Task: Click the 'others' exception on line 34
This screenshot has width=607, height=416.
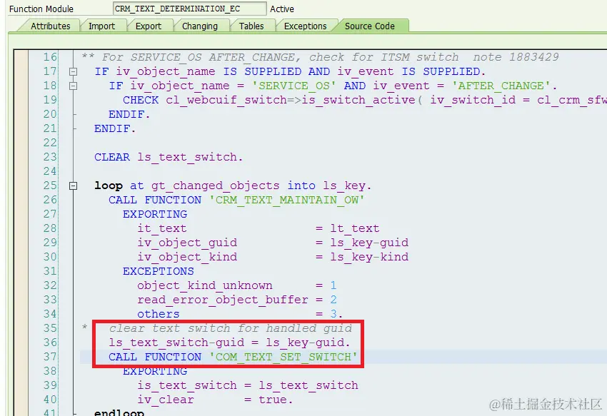Action: coord(159,314)
